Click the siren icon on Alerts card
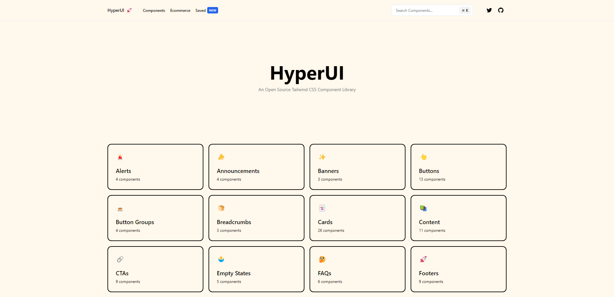The width and height of the screenshot is (614, 297). click(x=120, y=157)
